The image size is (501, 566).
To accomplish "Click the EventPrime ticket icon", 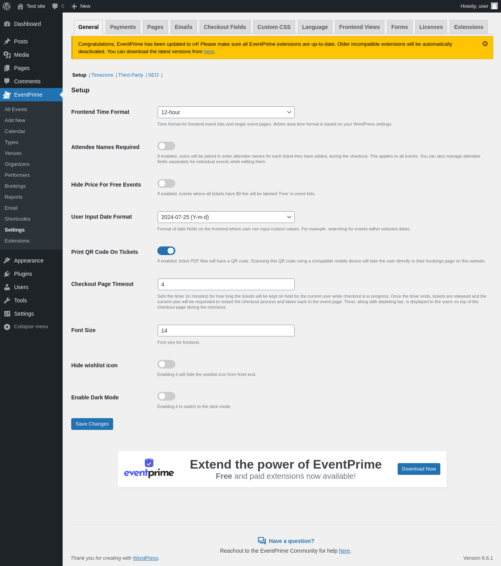I will pos(7,95).
